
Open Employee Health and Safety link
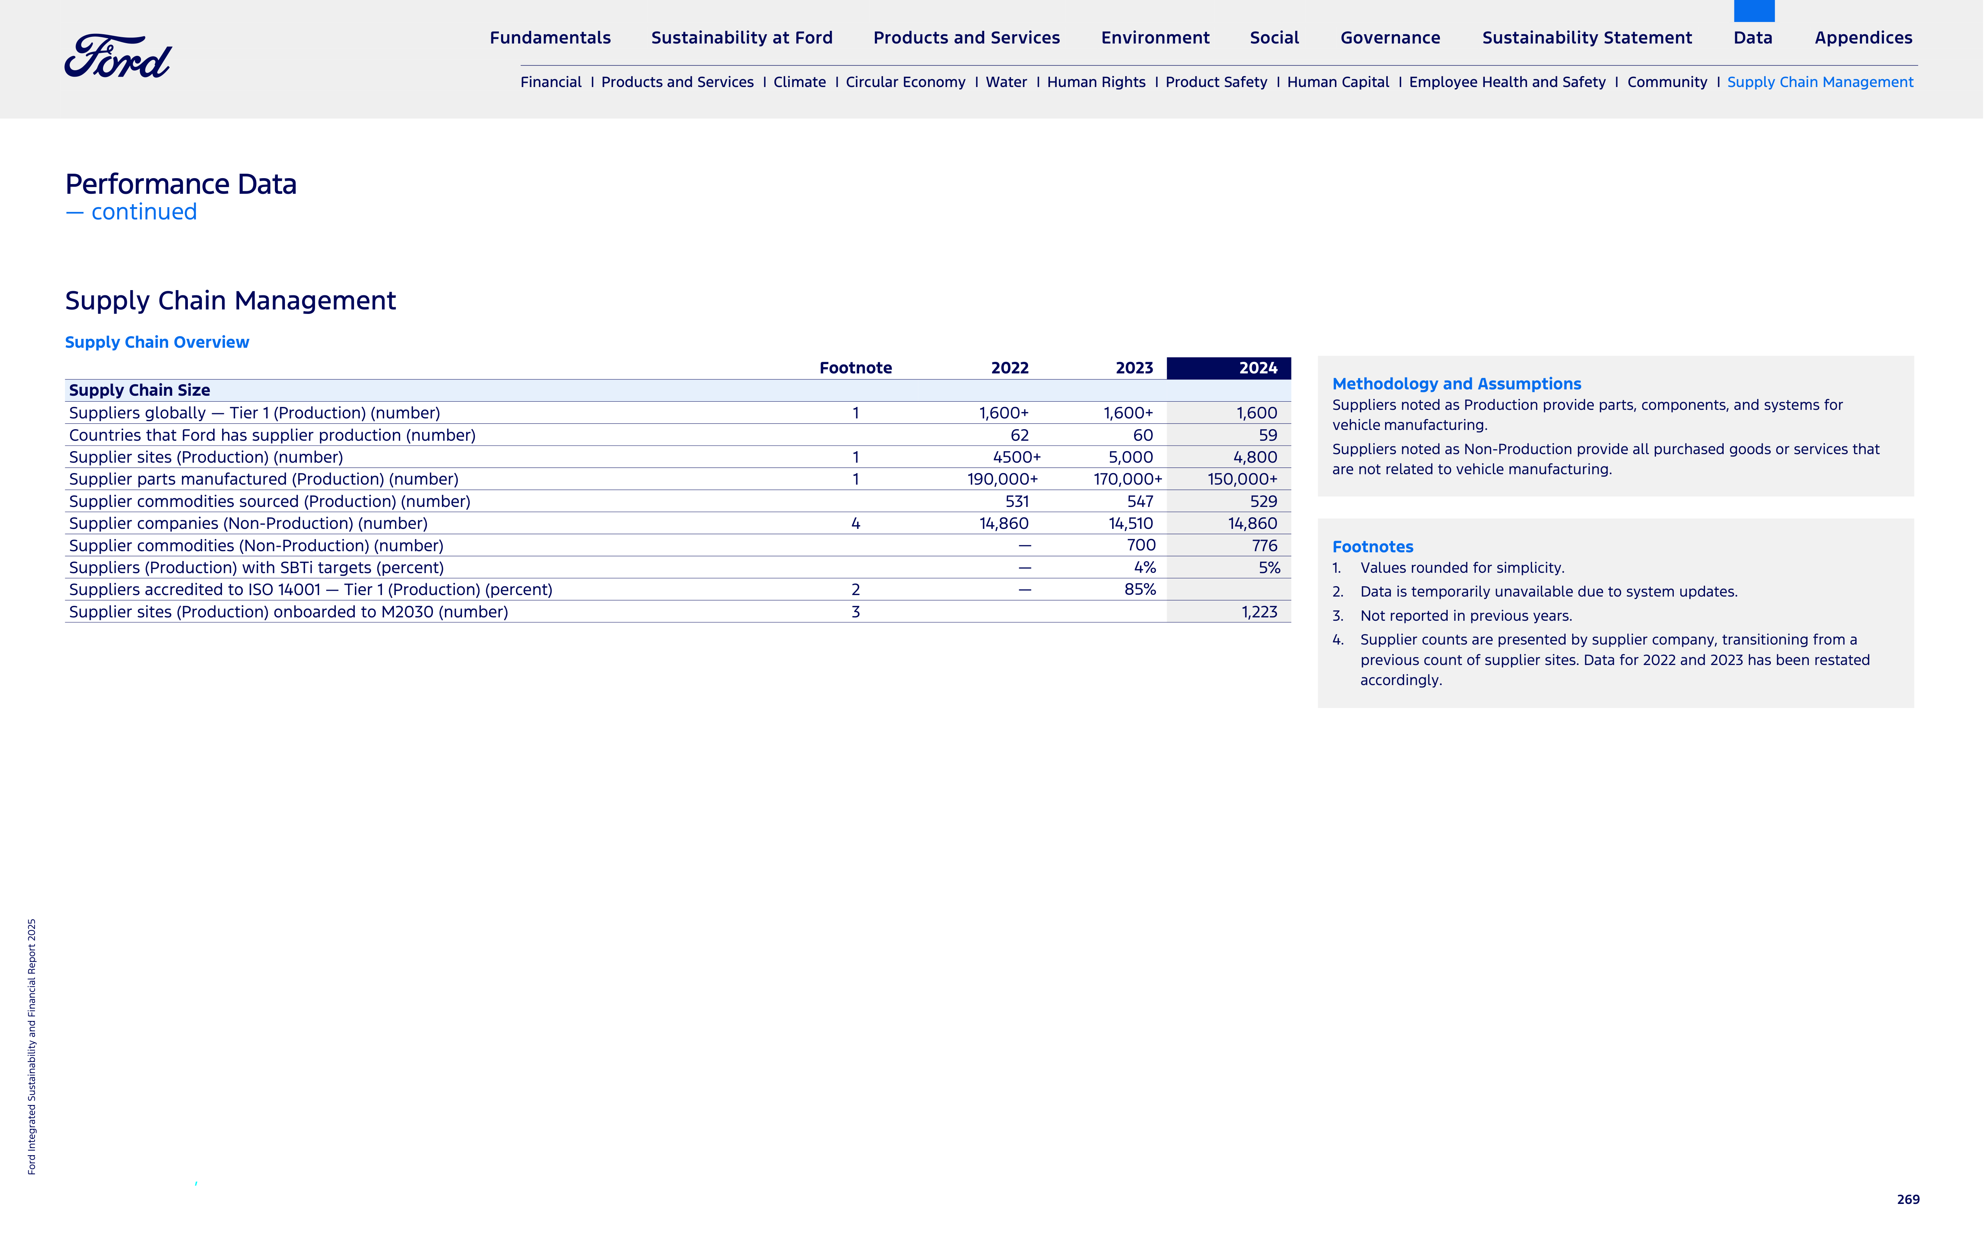coord(1508,82)
